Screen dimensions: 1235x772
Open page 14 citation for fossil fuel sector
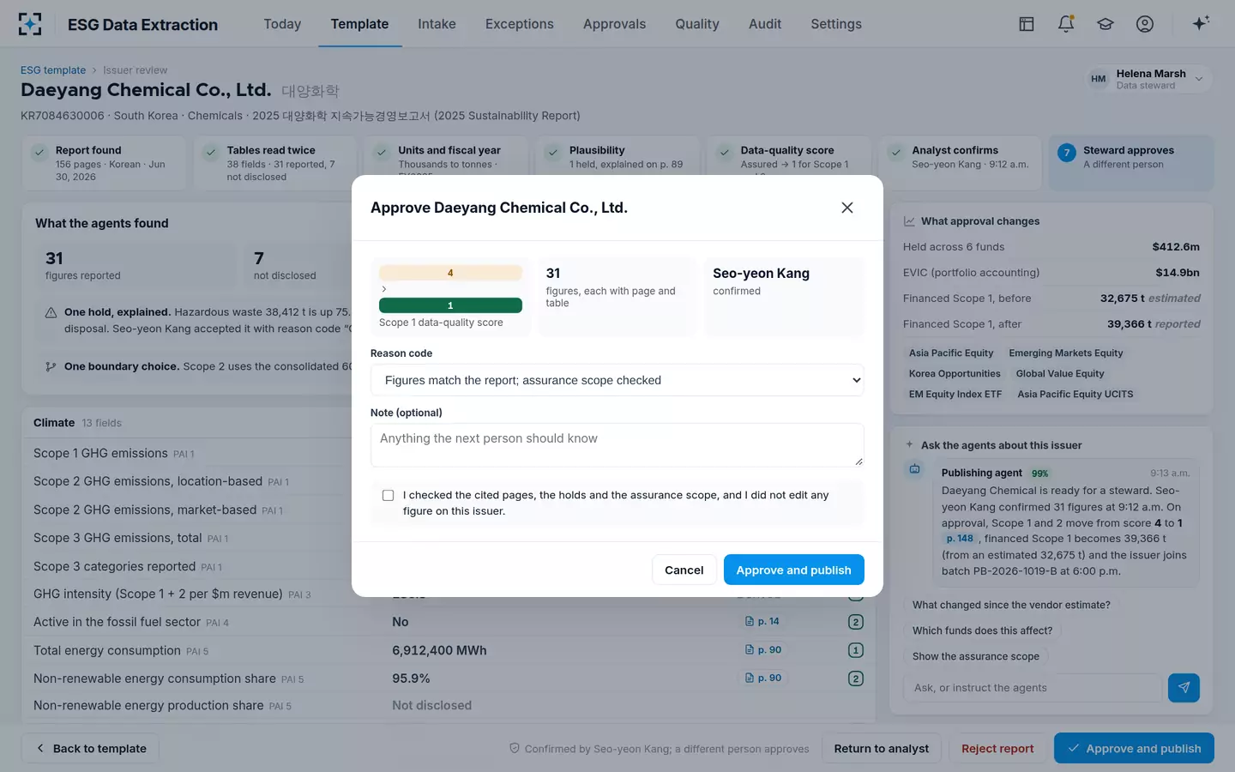(x=762, y=622)
